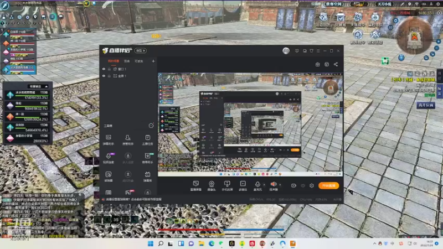Open the 天刀 menu item right of 侠客空间
Image resolution: width=443 pixels, height=249 pixels.
[x=384, y=4]
